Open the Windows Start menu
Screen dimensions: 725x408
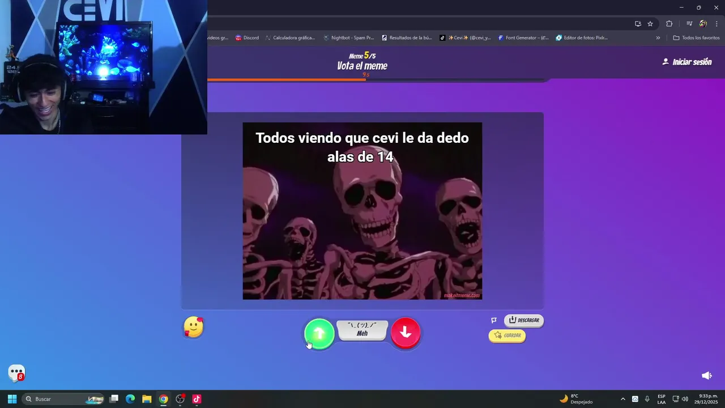[x=12, y=399]
